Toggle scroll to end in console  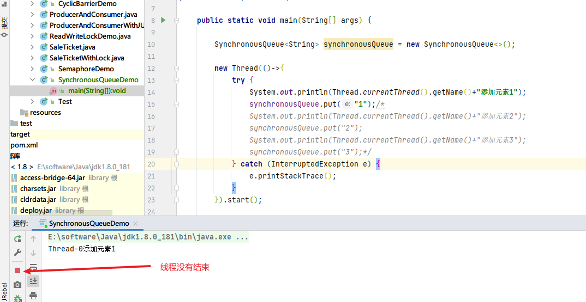(33, 281)
